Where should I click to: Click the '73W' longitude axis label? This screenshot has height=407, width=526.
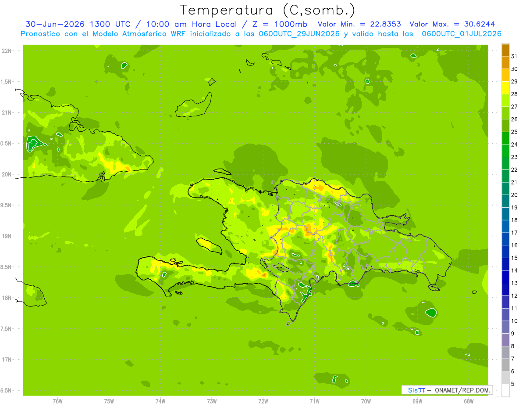212,401
